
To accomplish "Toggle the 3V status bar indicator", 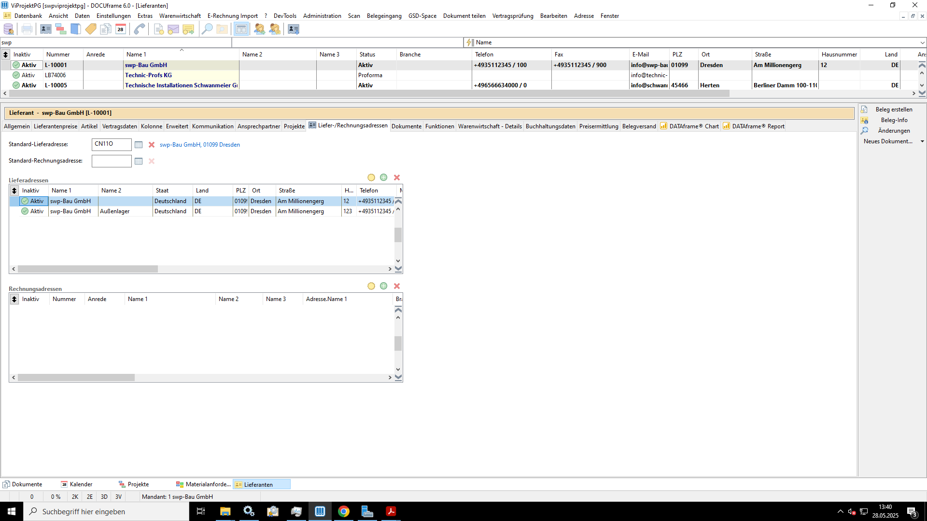I will 119,497.
